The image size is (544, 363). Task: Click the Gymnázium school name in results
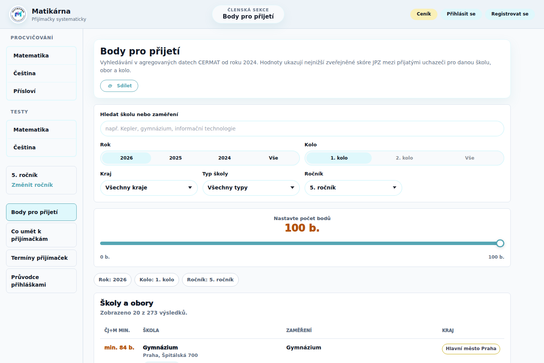coord(160,347)
